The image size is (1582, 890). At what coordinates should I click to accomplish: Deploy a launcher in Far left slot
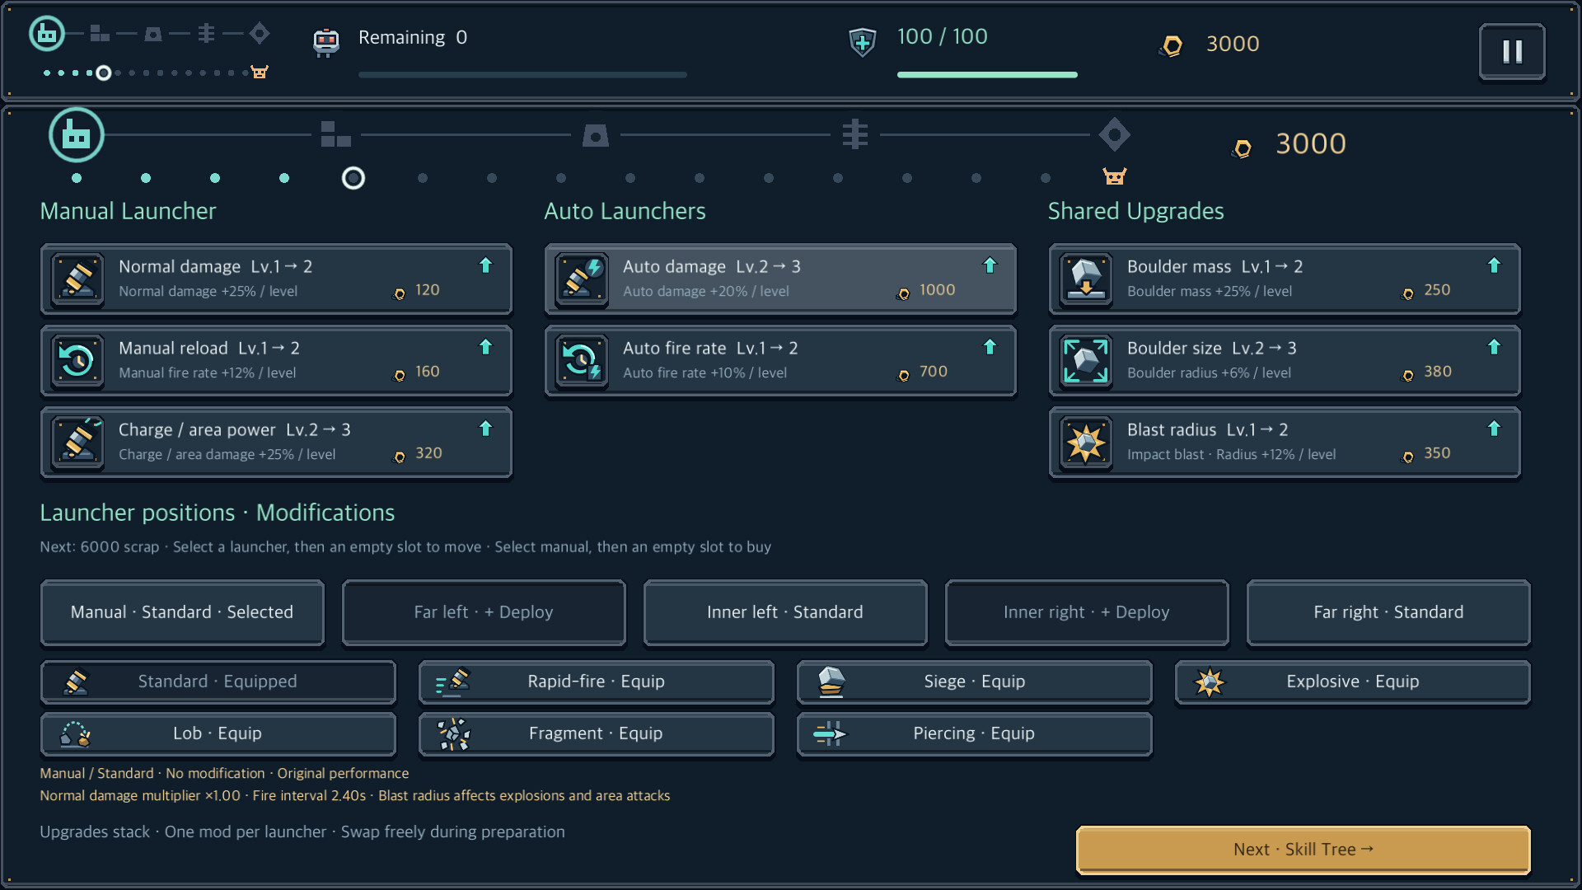(x=484, y=612)
